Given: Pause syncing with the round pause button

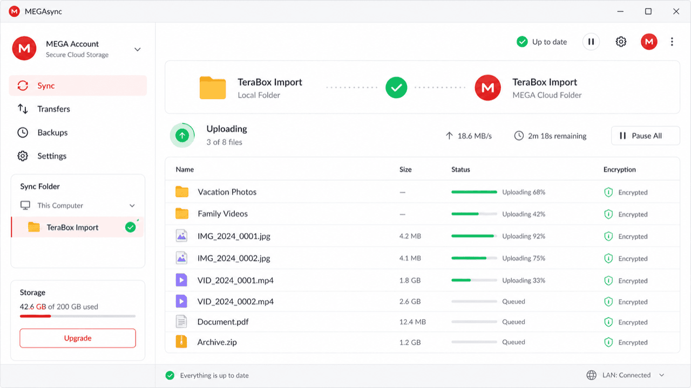Looking at the screenshot, I should coord(591,41).
